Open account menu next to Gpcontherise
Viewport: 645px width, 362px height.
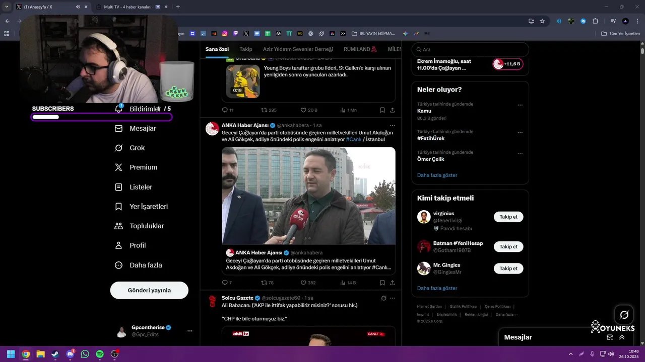coord(190,331)
